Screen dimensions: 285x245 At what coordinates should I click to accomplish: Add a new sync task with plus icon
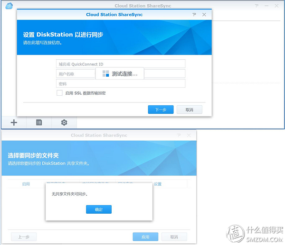coord(14,123)
